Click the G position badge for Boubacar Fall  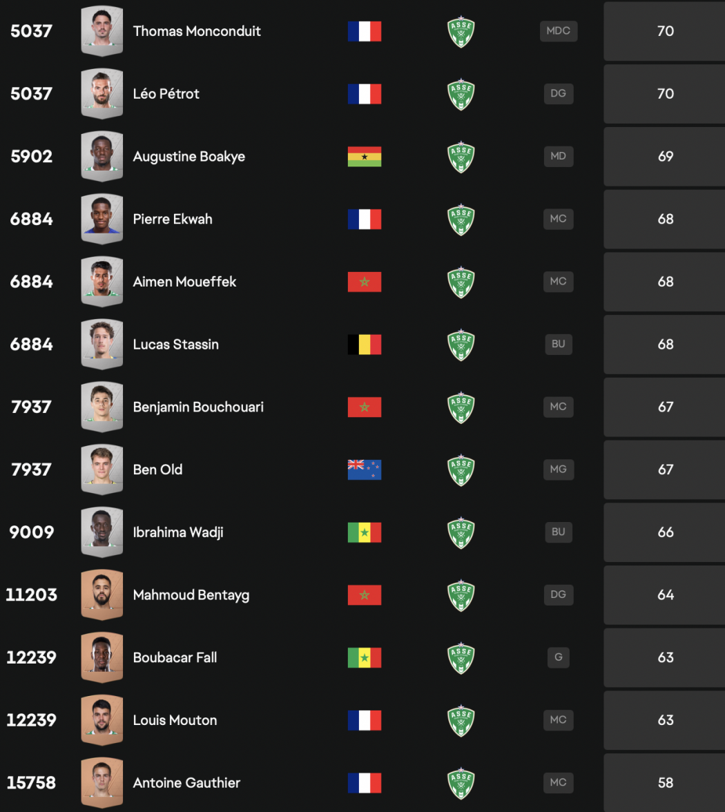click(x=558, y=657)
